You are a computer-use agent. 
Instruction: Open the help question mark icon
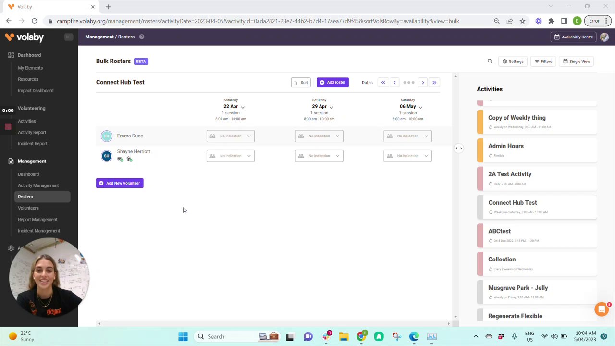tap(142, 37)
